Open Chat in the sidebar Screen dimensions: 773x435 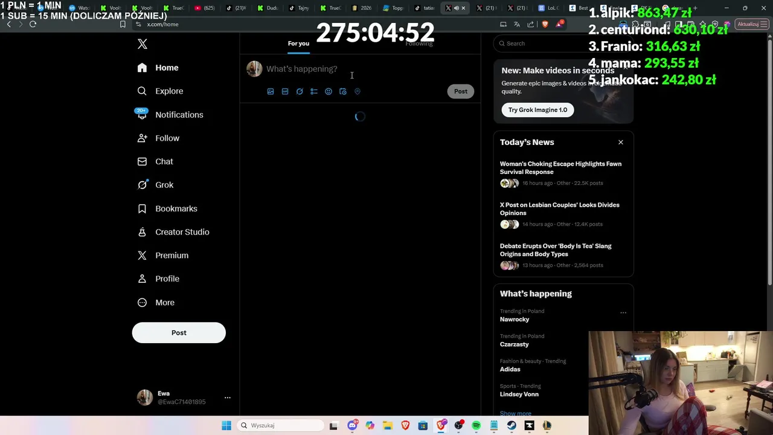tap(156, 162)
